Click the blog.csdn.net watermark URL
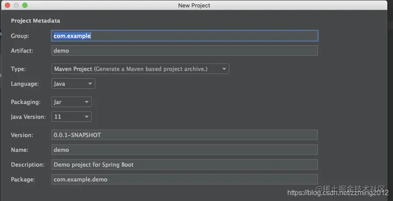 338,192
